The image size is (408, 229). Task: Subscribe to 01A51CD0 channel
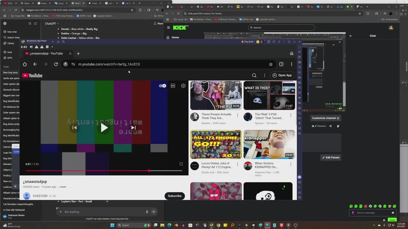175,196
